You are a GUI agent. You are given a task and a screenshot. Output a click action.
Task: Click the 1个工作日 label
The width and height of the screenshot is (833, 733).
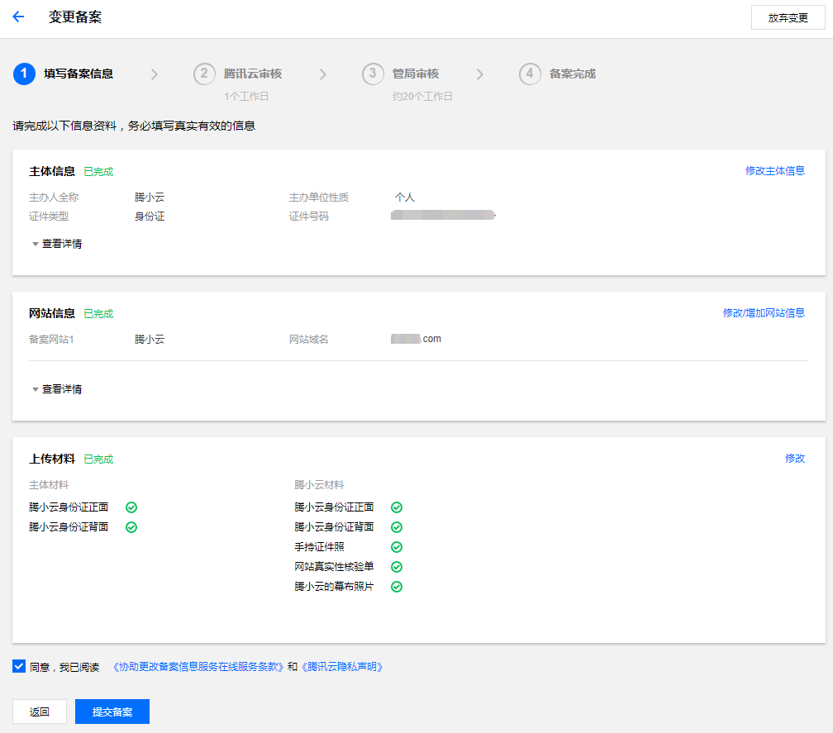coord(246,97)
